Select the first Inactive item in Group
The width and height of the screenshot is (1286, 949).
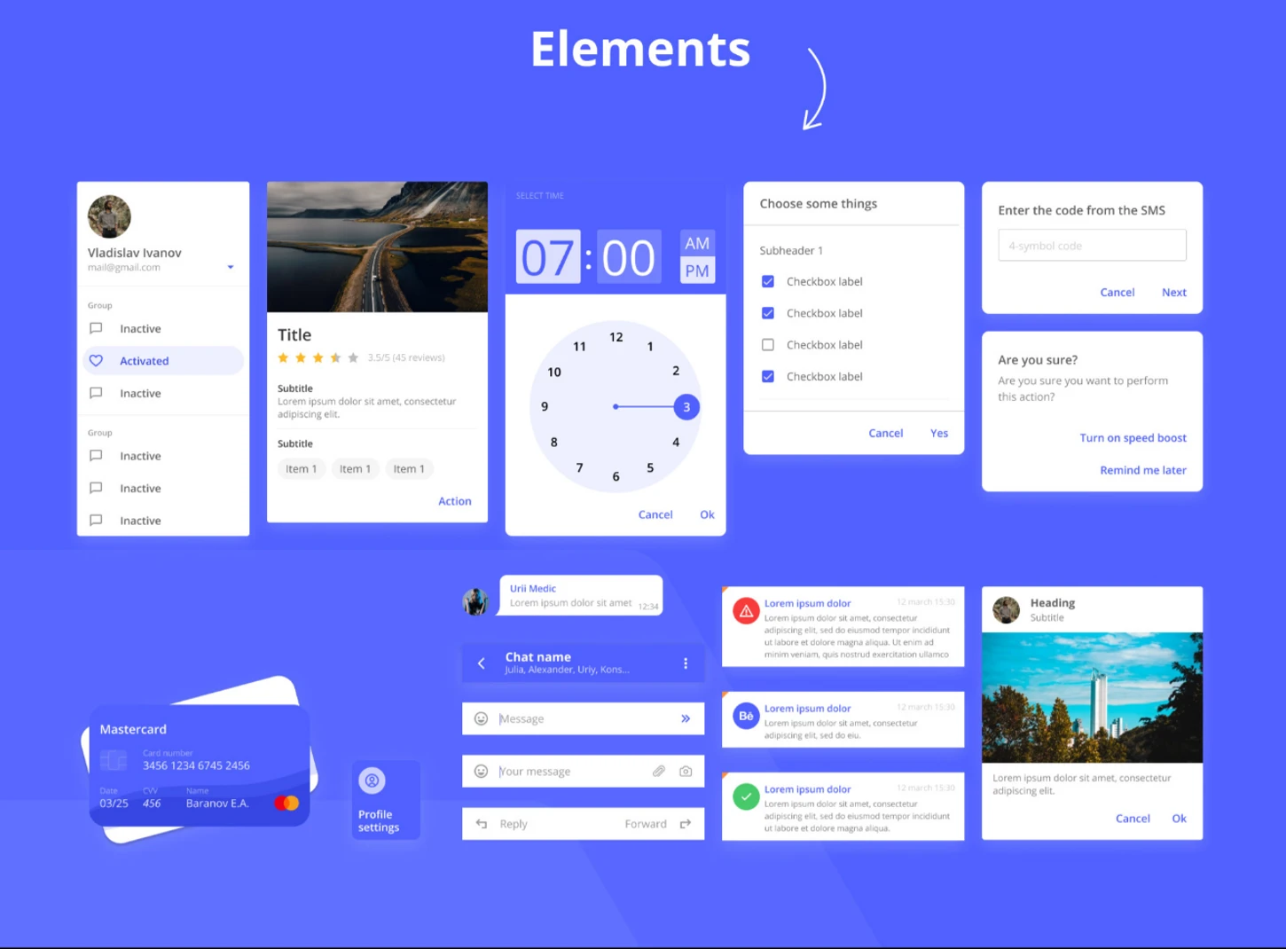click(x=140, y=328)
